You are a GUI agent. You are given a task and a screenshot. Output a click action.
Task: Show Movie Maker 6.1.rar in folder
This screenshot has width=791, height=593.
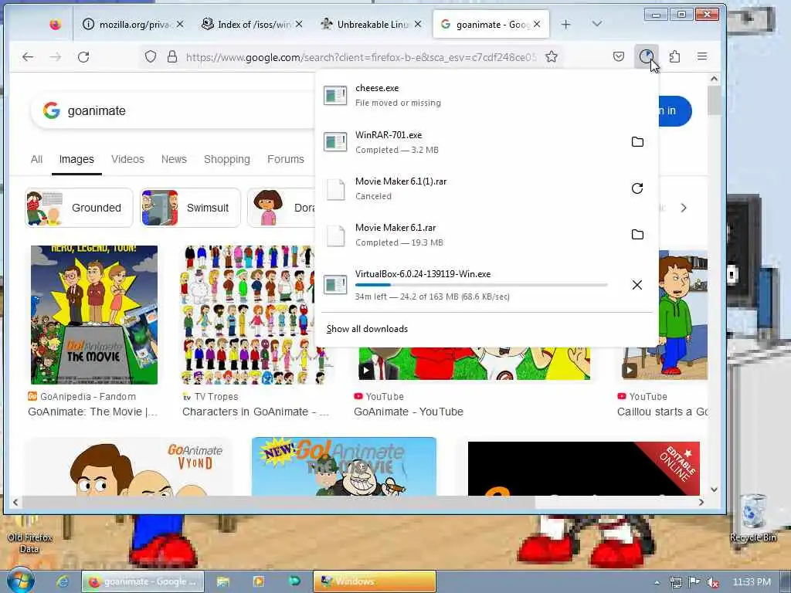coord(637,235)
